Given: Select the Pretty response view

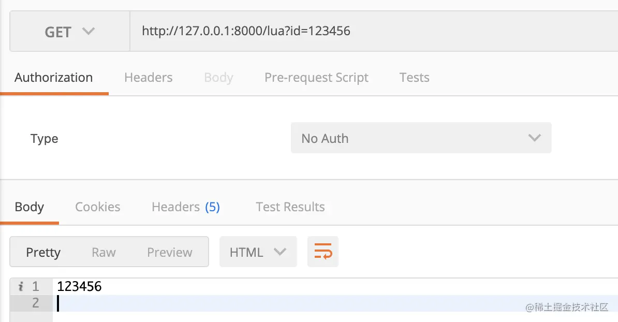Looking at the screenshot, I should [43, 252].
